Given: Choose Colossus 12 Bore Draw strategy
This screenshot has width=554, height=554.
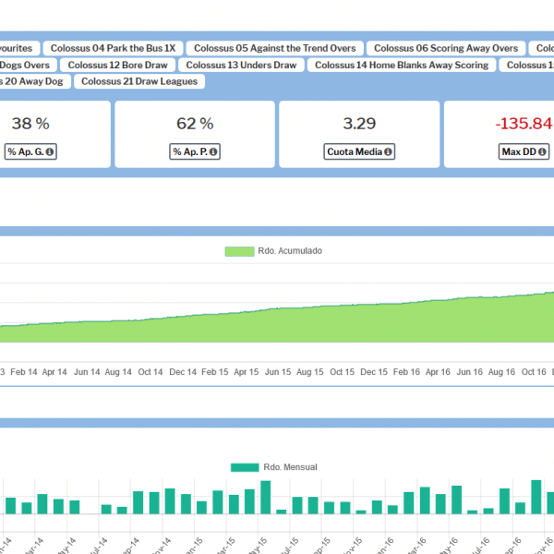Looking at the screenshot, I should click(x=117, y=65).
